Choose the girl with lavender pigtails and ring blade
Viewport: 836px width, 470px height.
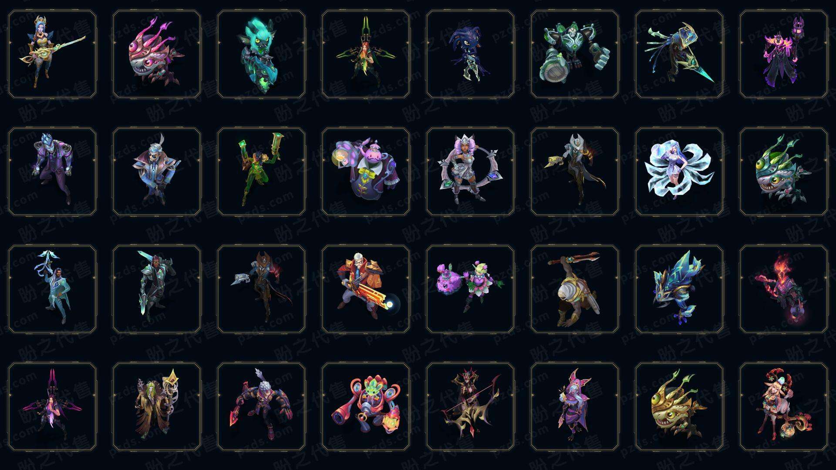coord(470,171)
